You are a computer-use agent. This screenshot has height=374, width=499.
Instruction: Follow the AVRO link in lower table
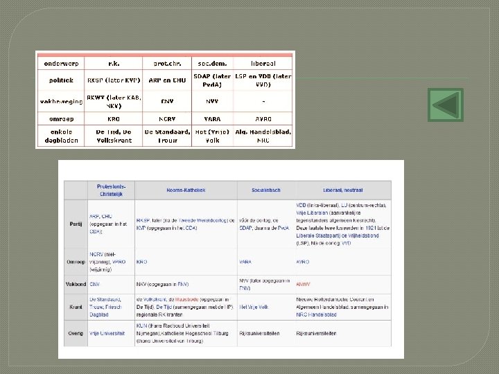click(x=302, y=262)
